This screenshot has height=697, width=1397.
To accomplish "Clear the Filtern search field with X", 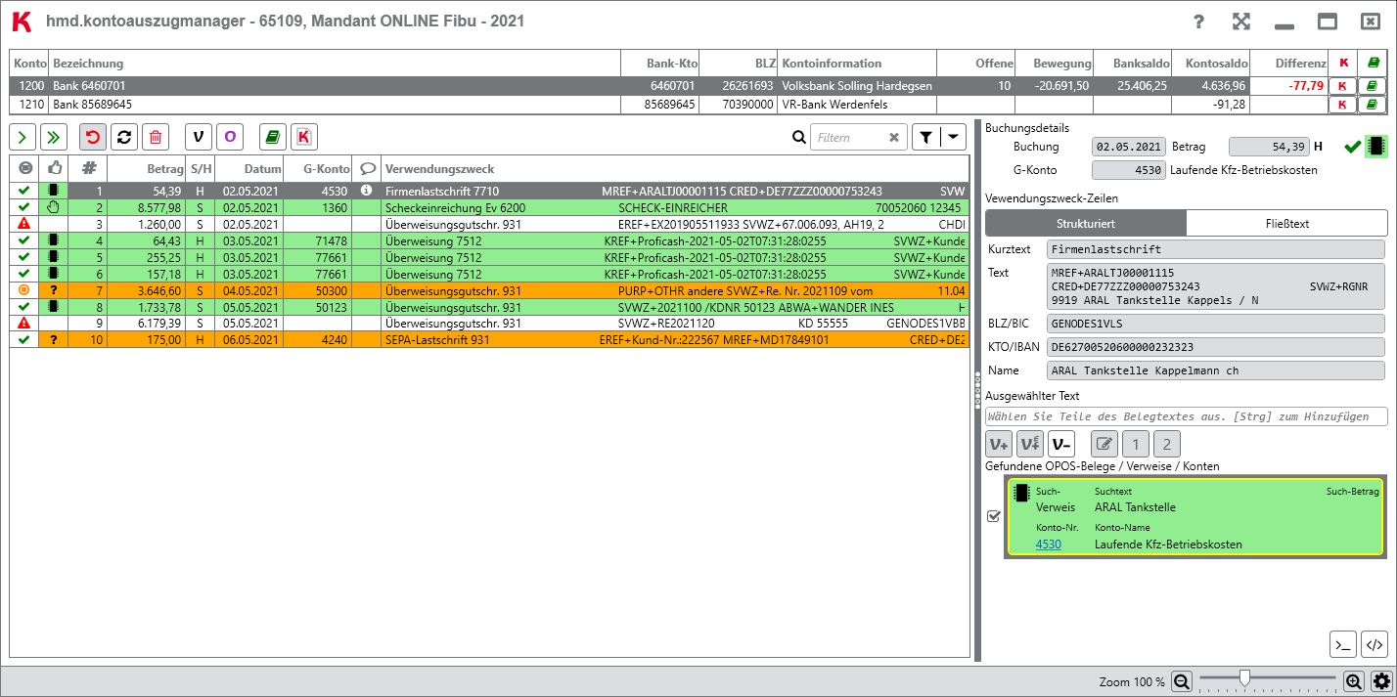I will (893, 138).
